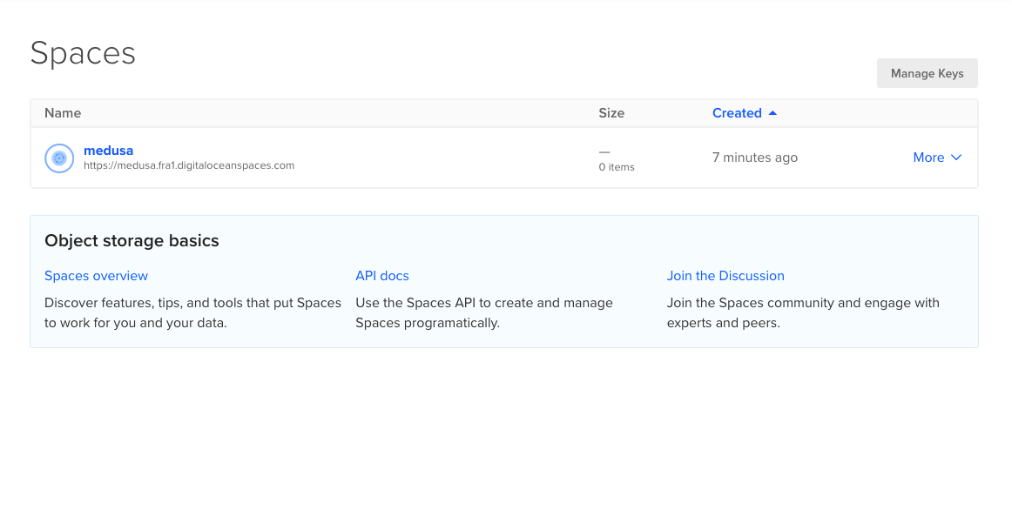Click the Created sort arrow icon
The image size is (1012, 510).
click(x=772, y=113)
